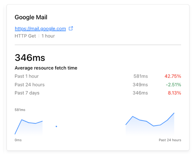Open the https://mail.google.com link
The height and width of the screenshot is (157, 196).
[40, 29]
